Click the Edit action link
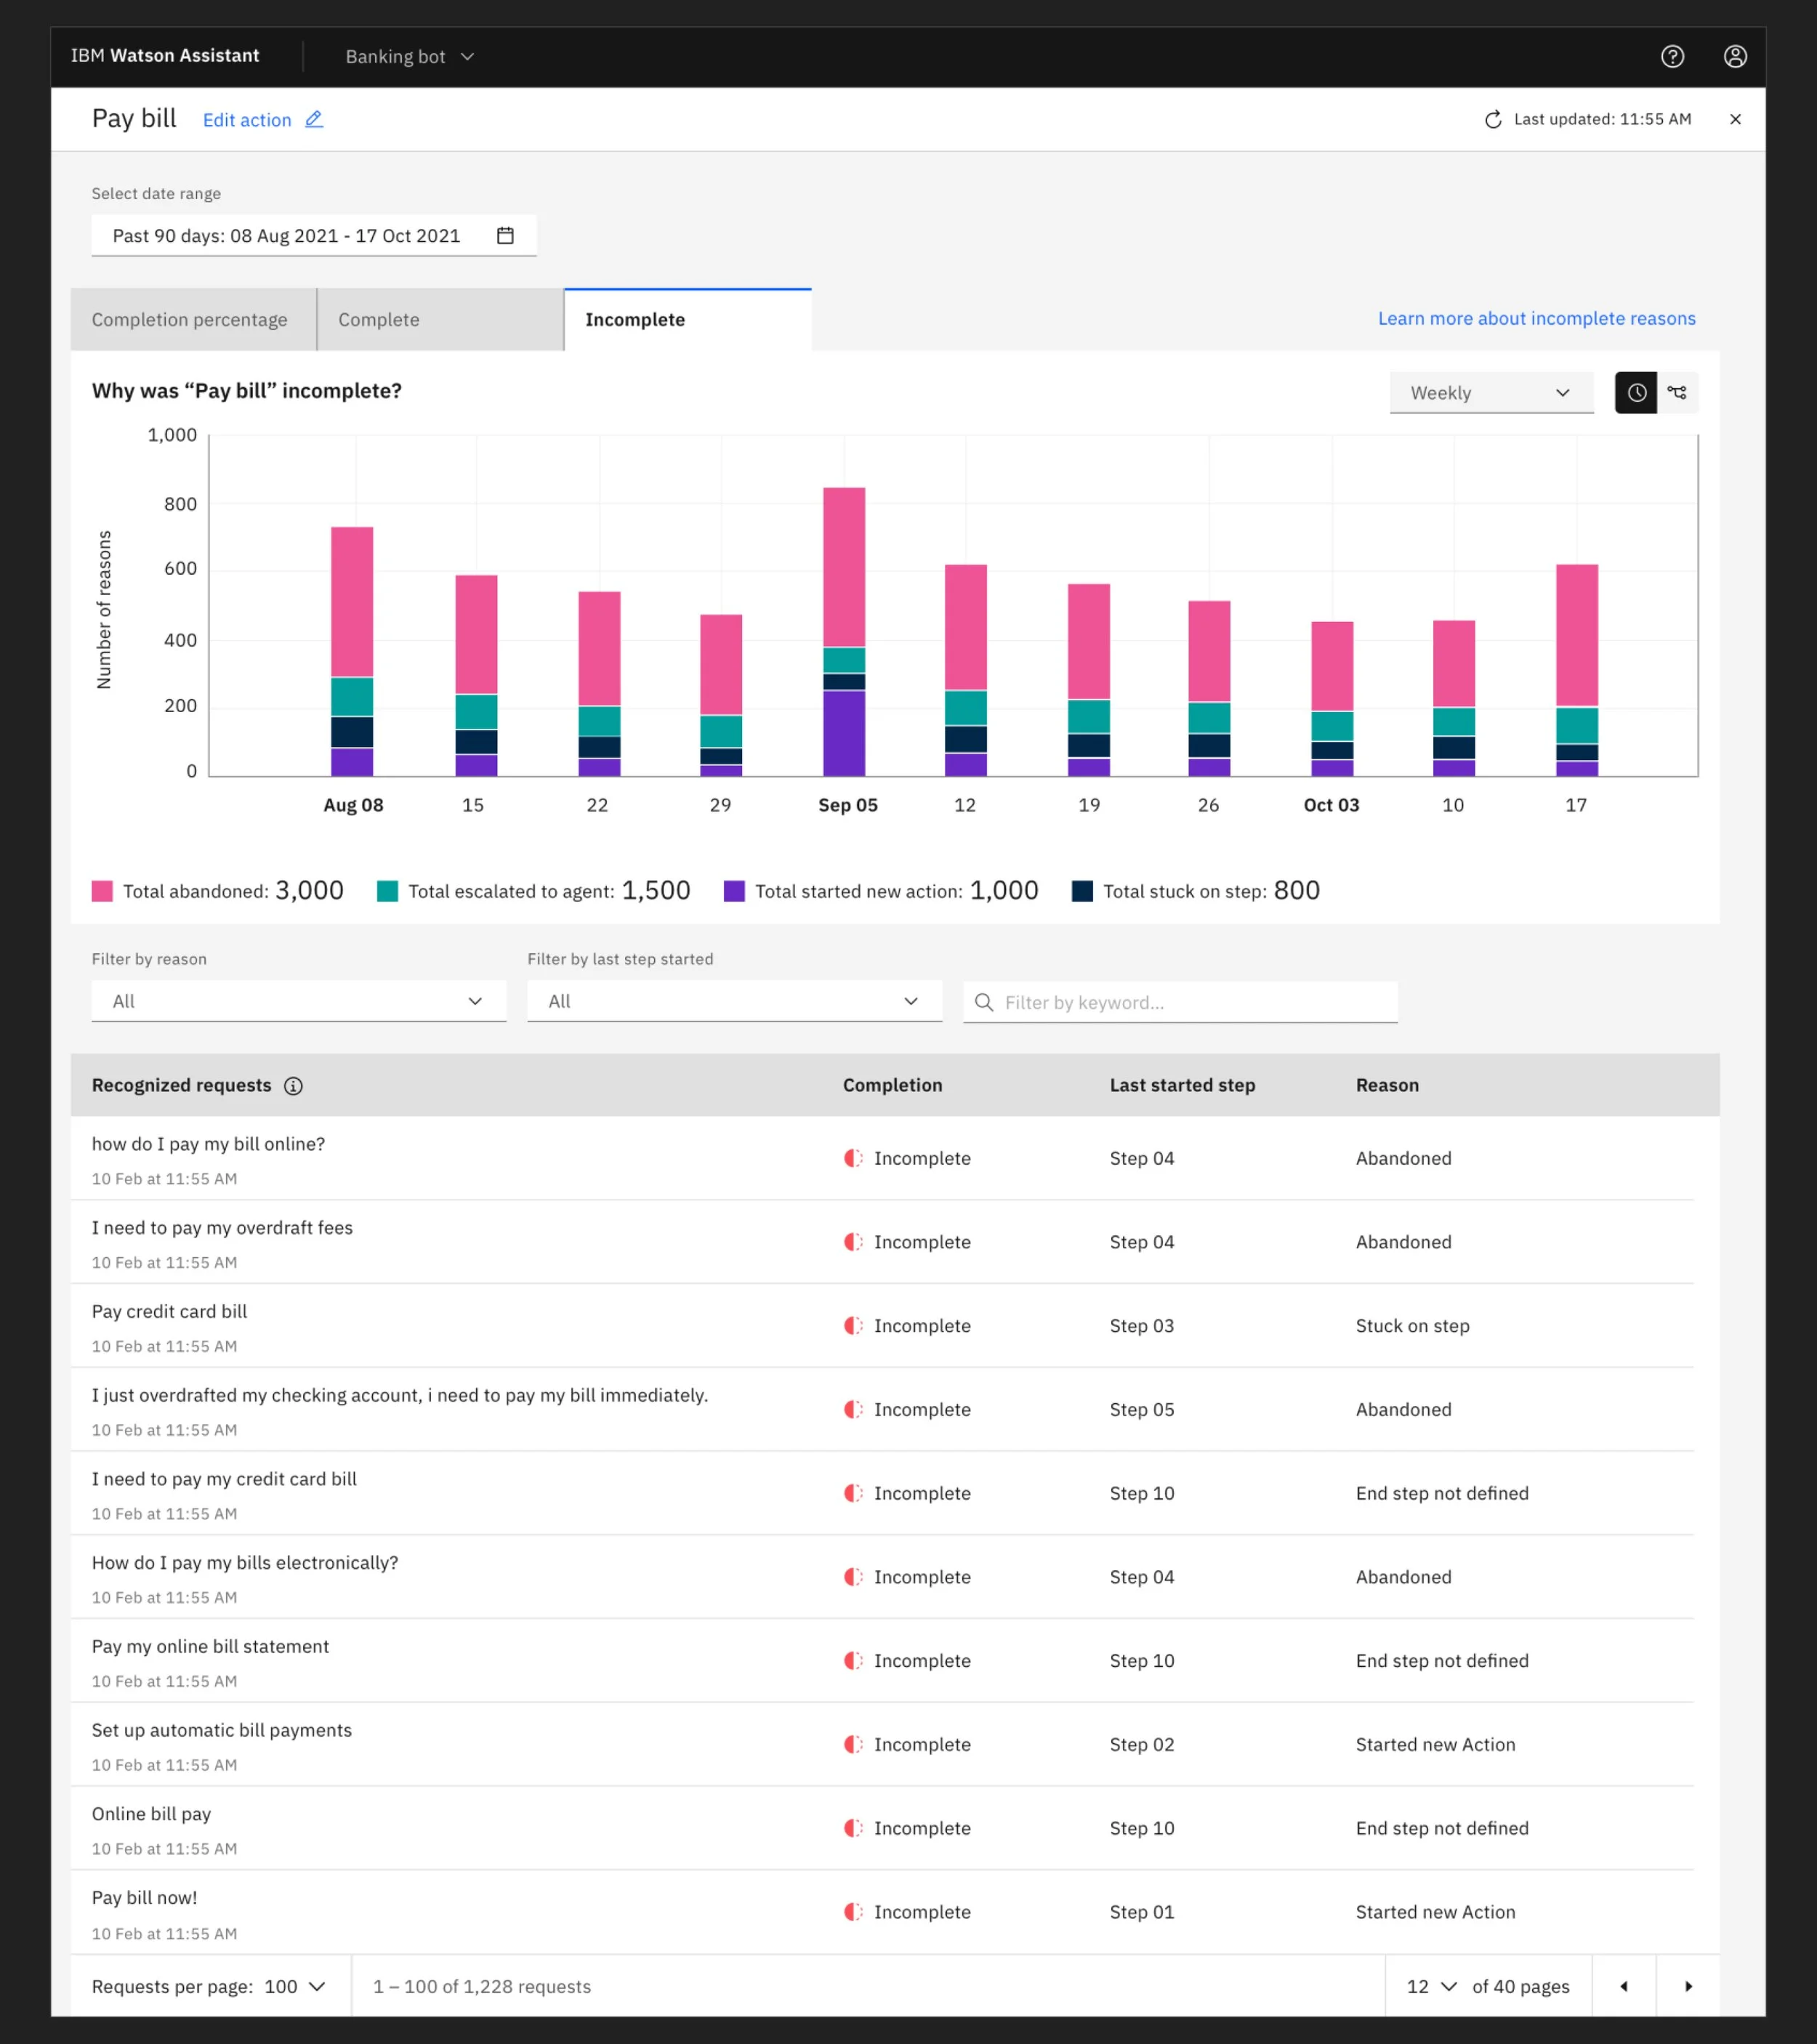Screen dimensions: 1817x2044 [247, 120]
